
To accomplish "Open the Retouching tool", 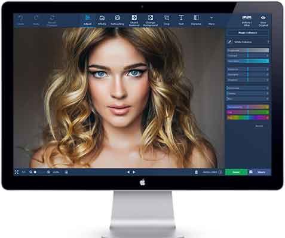I will tap(117, 20).
